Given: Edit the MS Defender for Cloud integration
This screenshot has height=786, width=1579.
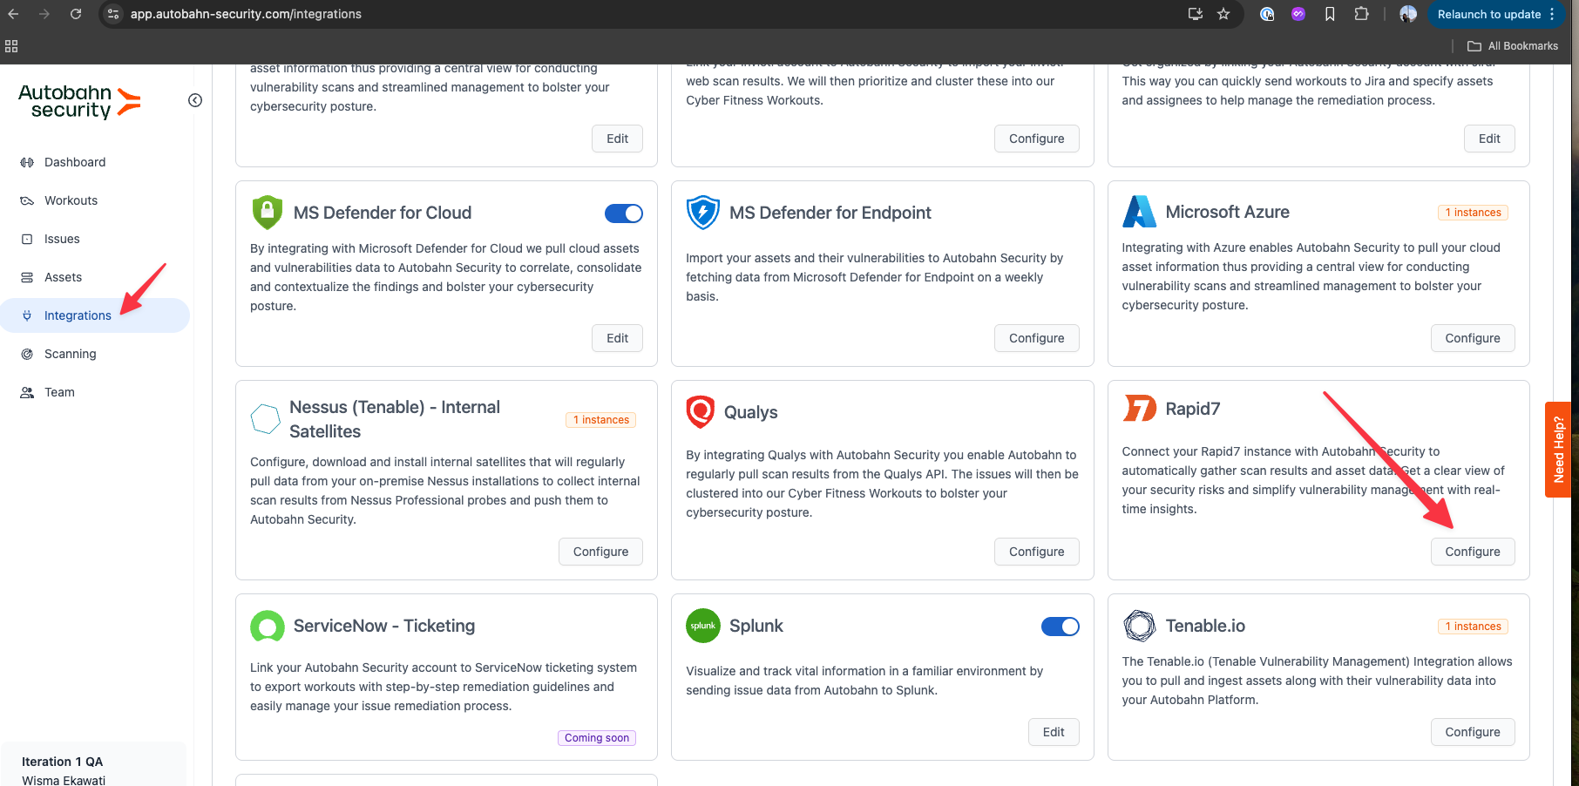Looking at the screenshot, I should pos(617,338).
